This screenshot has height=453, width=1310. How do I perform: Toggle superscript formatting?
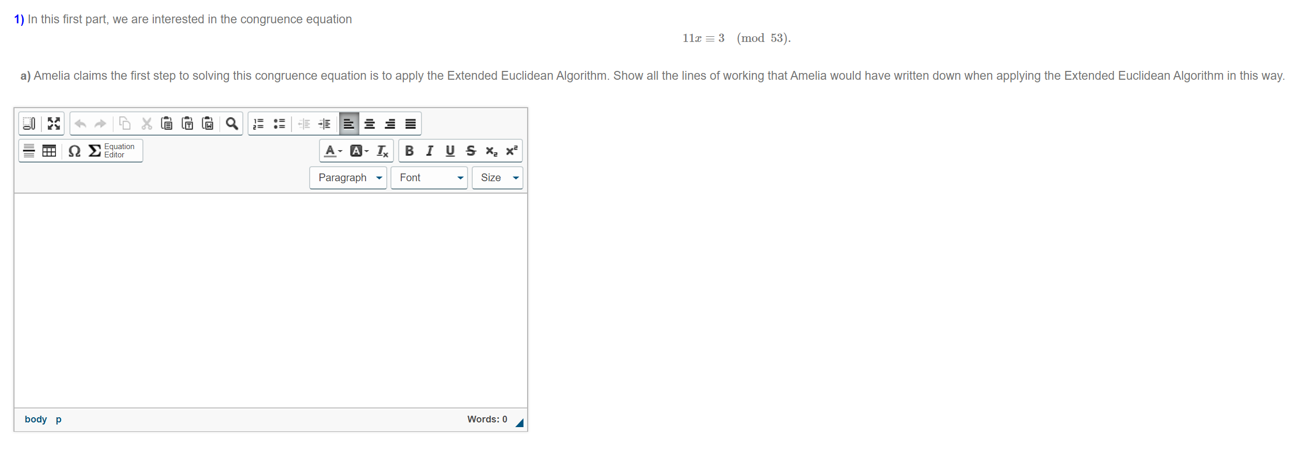click(x=512, y=151)
